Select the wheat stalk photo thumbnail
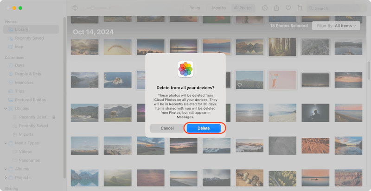 (x=118, y=47)
